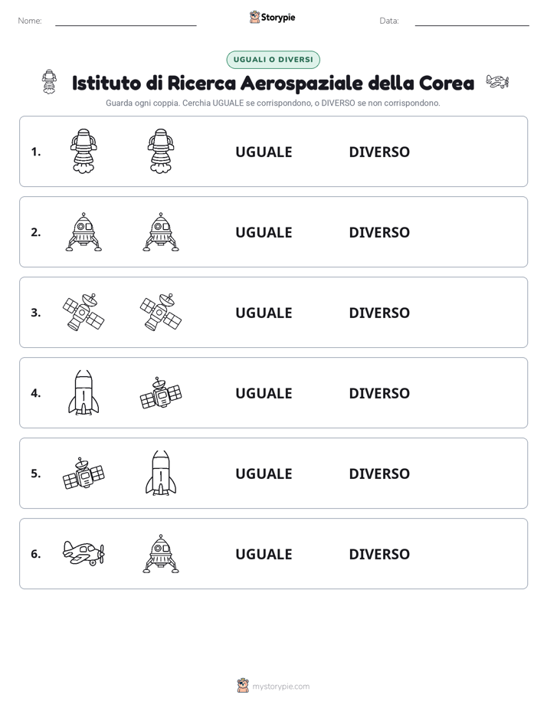Click the satellite illustration in row 4

tap(161, 393)
